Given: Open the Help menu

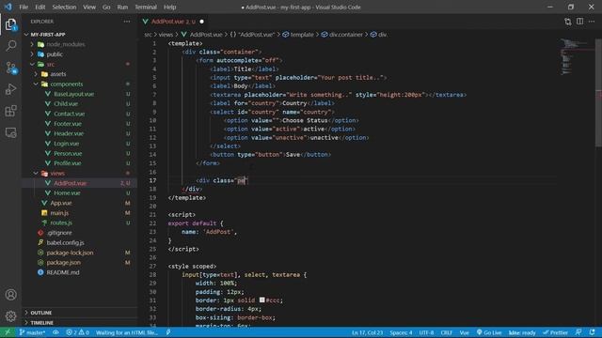Looking at the screenshot, I should click(169, 7).
